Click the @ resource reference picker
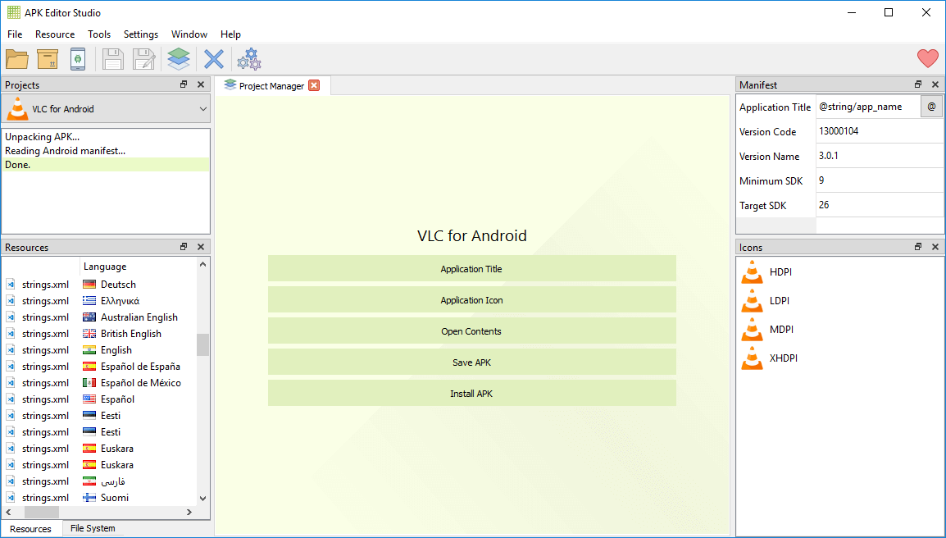Viewport: 946px width, 538px height. [931, 107]
